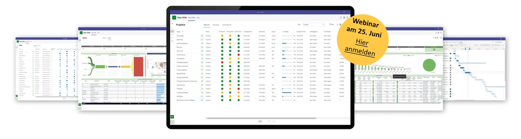The image size is (521, 139).
Task: Click the red Converted block in the Ideen funnel
Action: 139,66
